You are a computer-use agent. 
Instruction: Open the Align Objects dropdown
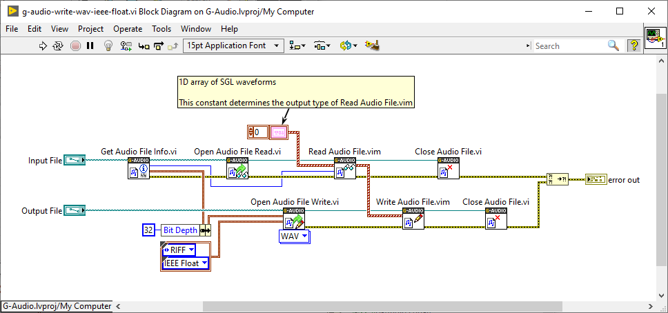click(297, 46)
